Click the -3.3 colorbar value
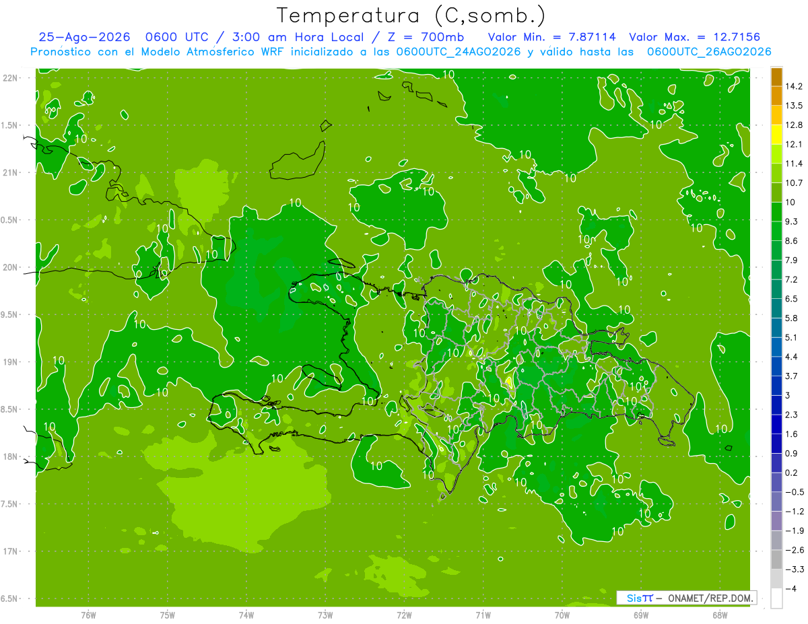808x624 pixels. (x=795, y=569)
